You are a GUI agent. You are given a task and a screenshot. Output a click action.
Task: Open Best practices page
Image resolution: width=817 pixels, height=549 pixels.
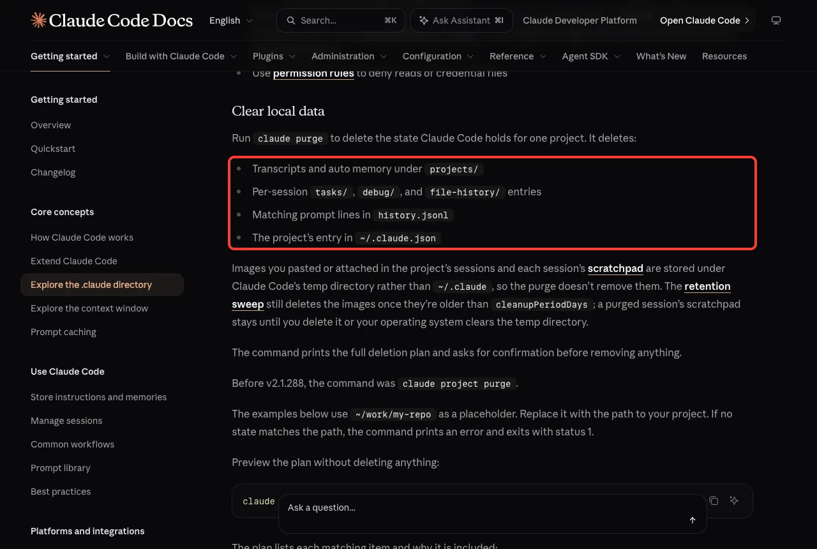point(61,492)
